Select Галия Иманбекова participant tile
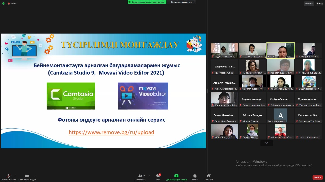The height and width of the screenshot is (182, 325). [x=224, y=115]
